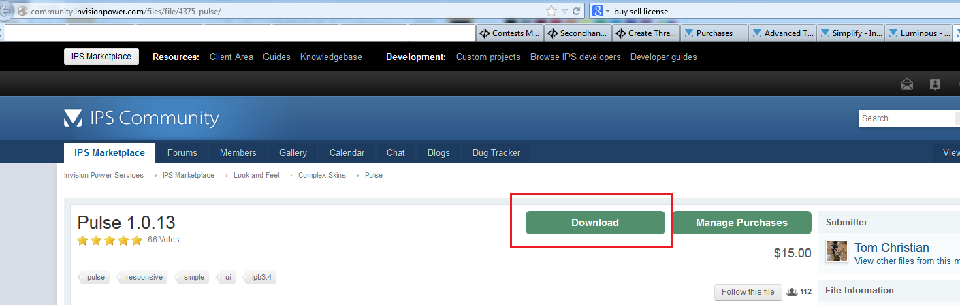
Task: Rate file with the third star
Action: tap(110, 240)
